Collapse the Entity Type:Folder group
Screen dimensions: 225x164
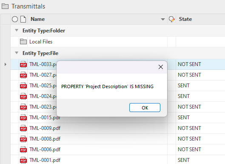point(17,30)
